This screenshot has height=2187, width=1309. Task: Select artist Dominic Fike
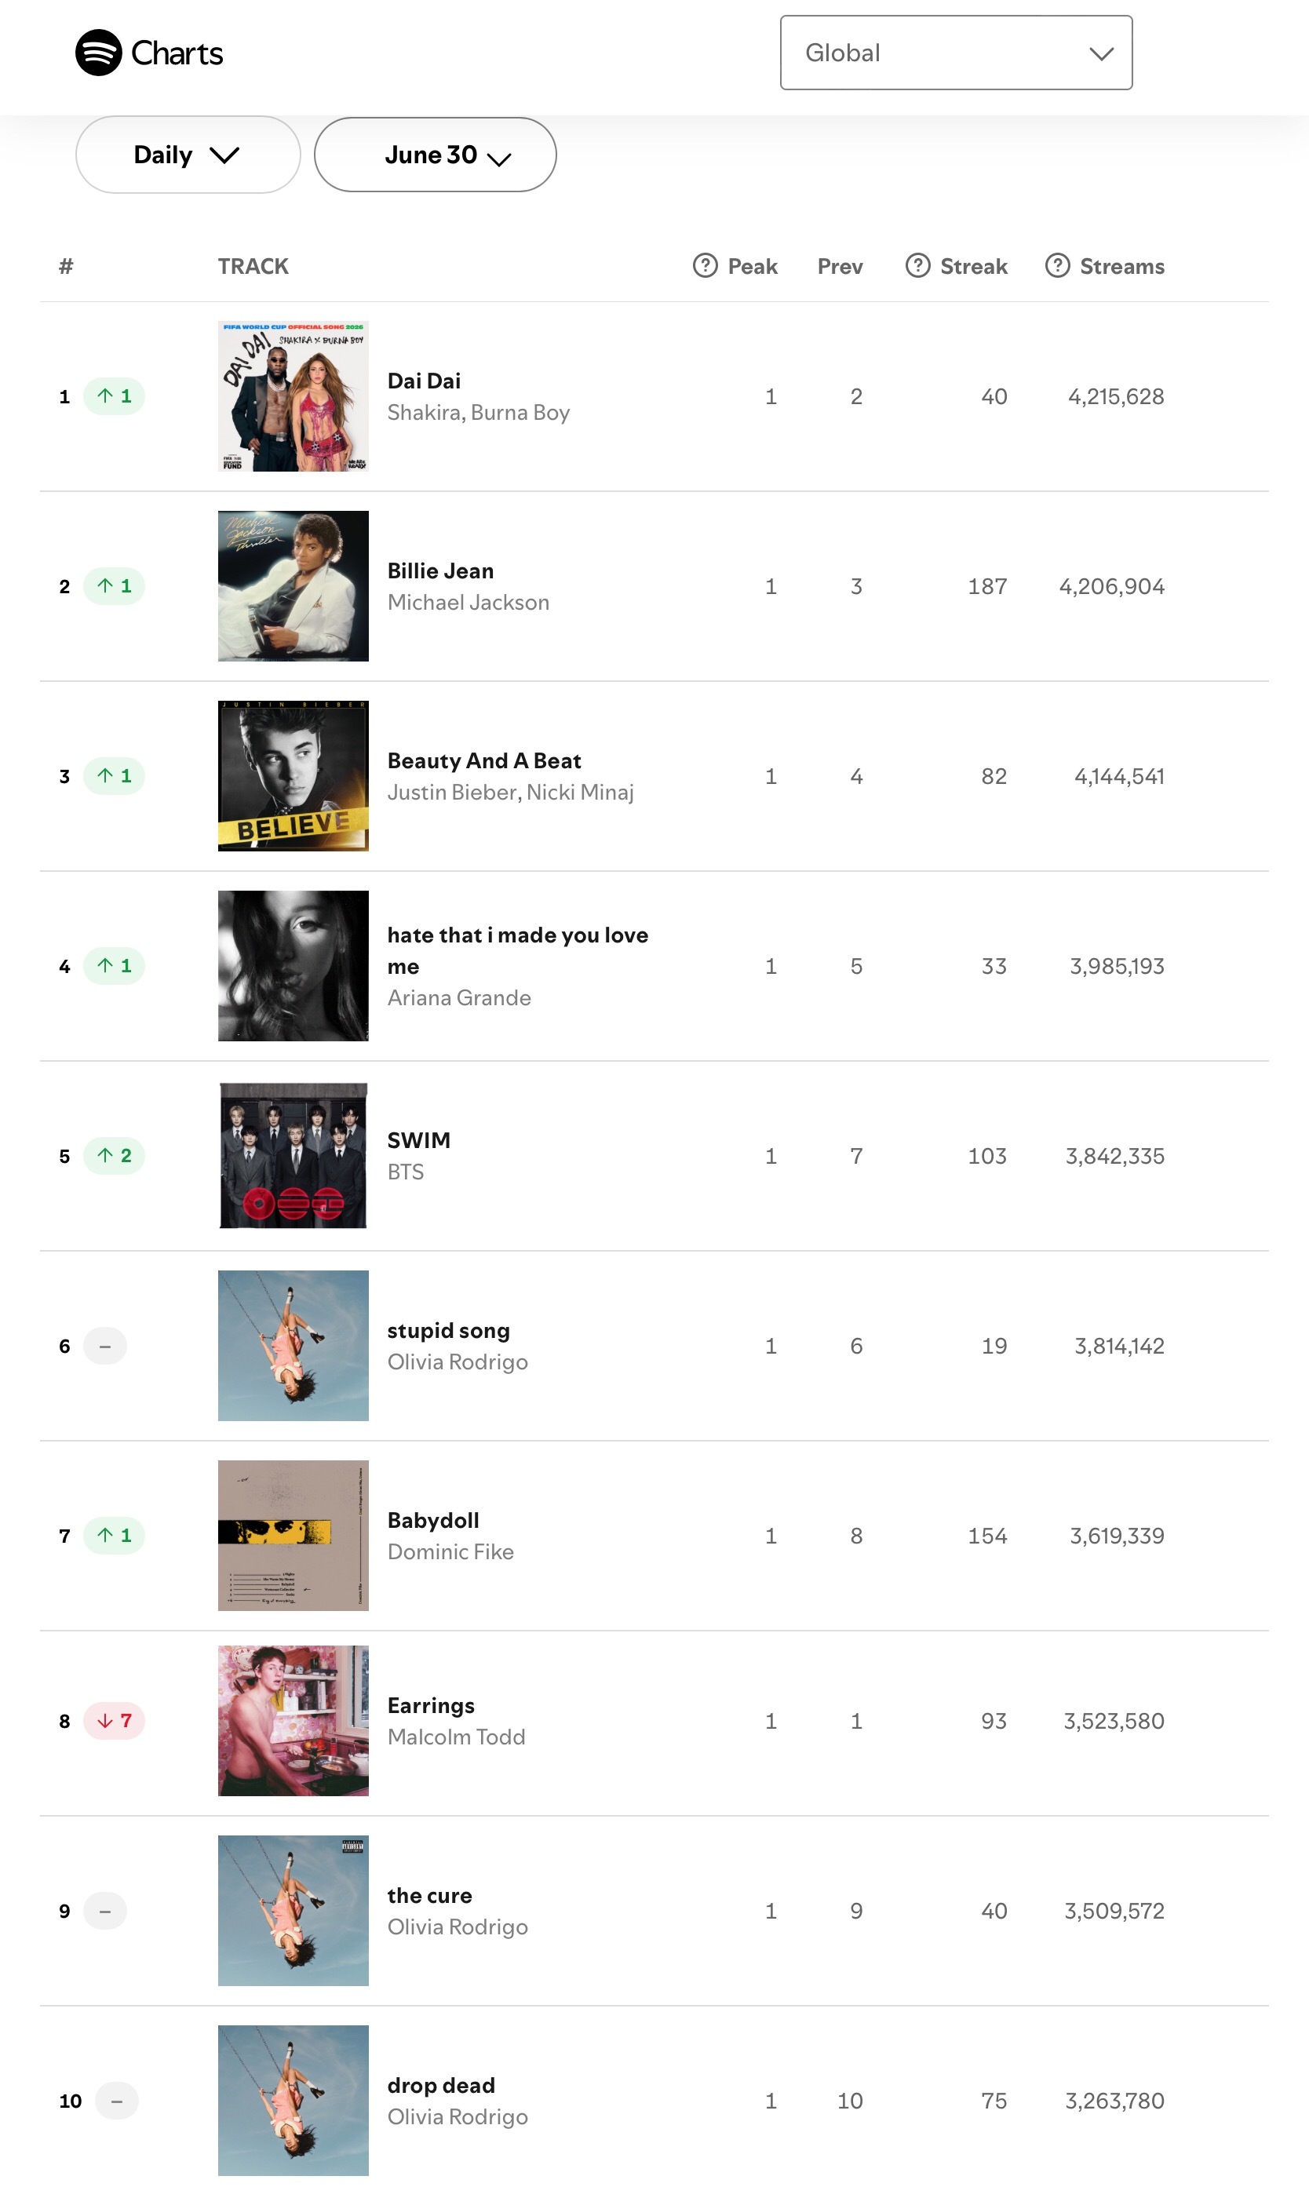click(x=450, y=1552)
